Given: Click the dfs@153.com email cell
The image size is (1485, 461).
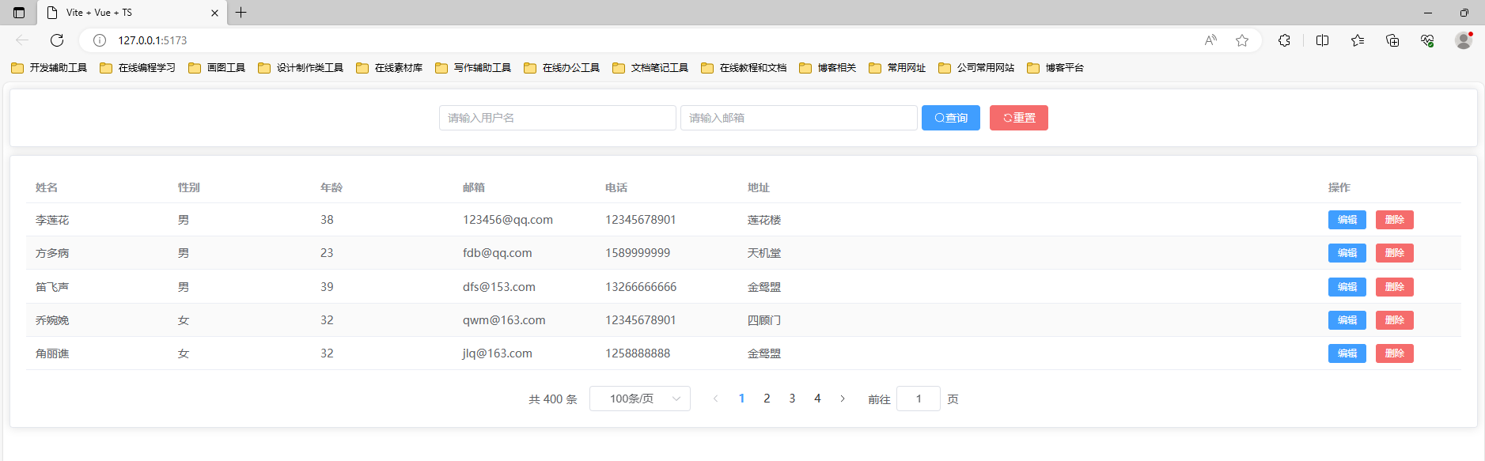Looking at the screenshot, I should (499, 287).
